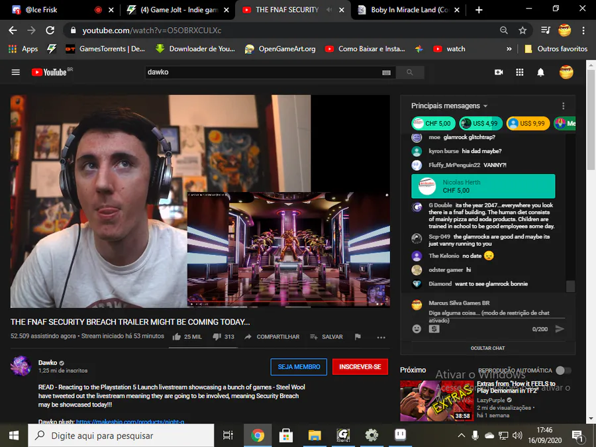The width and height of the screenshot is (596, 447).
Task: Open Dawko channel avatar
Action: (x=21, y=366)
